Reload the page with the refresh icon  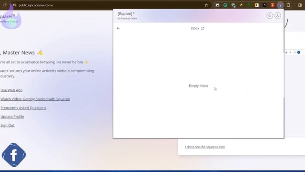5,5
